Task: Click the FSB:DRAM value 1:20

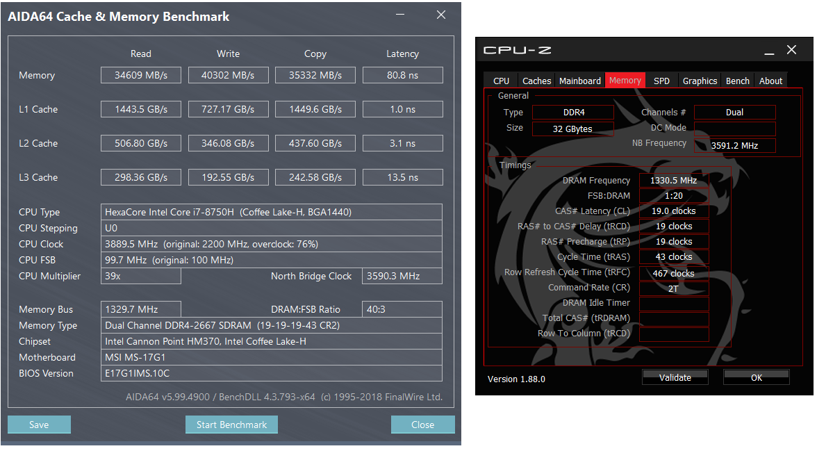Action: click(674, 196)
